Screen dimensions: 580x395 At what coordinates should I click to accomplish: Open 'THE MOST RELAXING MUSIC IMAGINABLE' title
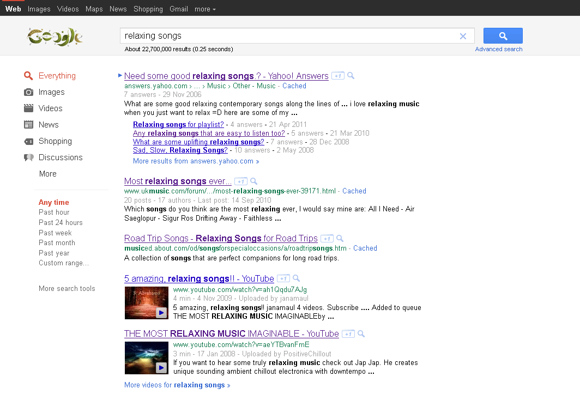232,333
